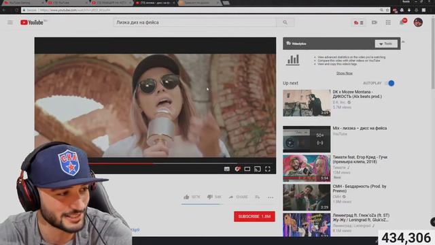This screenshot has width=435, height=245.
Task: Click the Videolytics bar chart icon
Action: click(293, 59)
